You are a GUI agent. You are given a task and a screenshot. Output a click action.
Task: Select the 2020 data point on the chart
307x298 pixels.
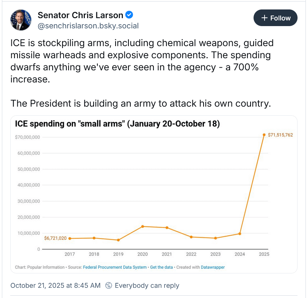143,227
